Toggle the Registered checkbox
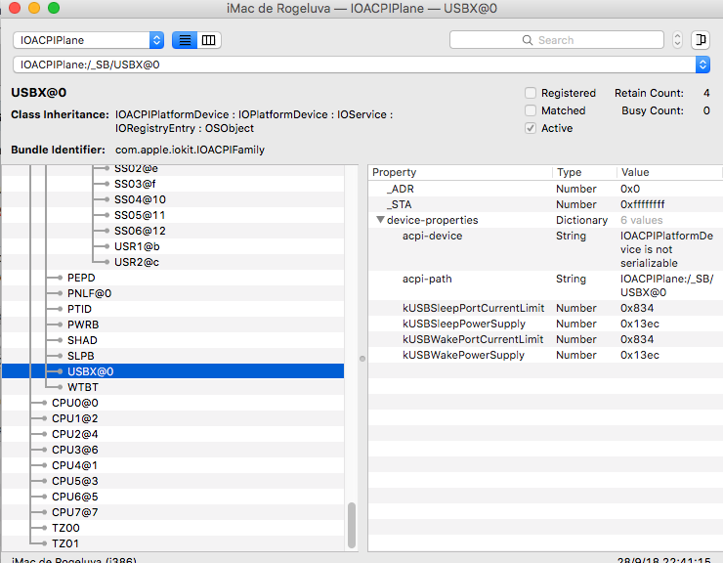Viewport: 723px width, 563px height. click(x=531, y=93)
